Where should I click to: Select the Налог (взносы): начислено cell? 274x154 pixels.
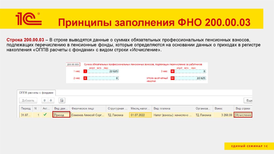coord(173,115)
